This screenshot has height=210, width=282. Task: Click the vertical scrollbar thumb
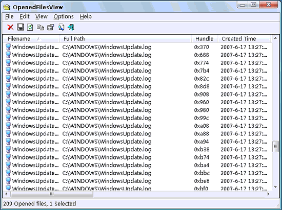tap(275, 147)
